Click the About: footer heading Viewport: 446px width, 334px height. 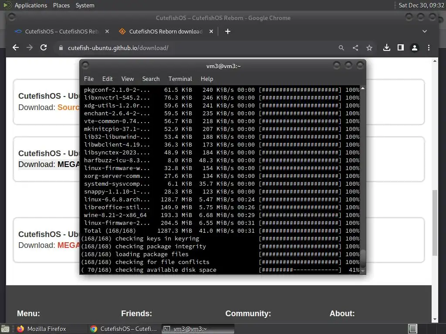point(342,314)
